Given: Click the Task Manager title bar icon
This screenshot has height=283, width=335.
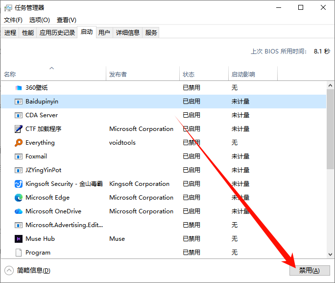Looking at the screenshot, I should 8,8.
